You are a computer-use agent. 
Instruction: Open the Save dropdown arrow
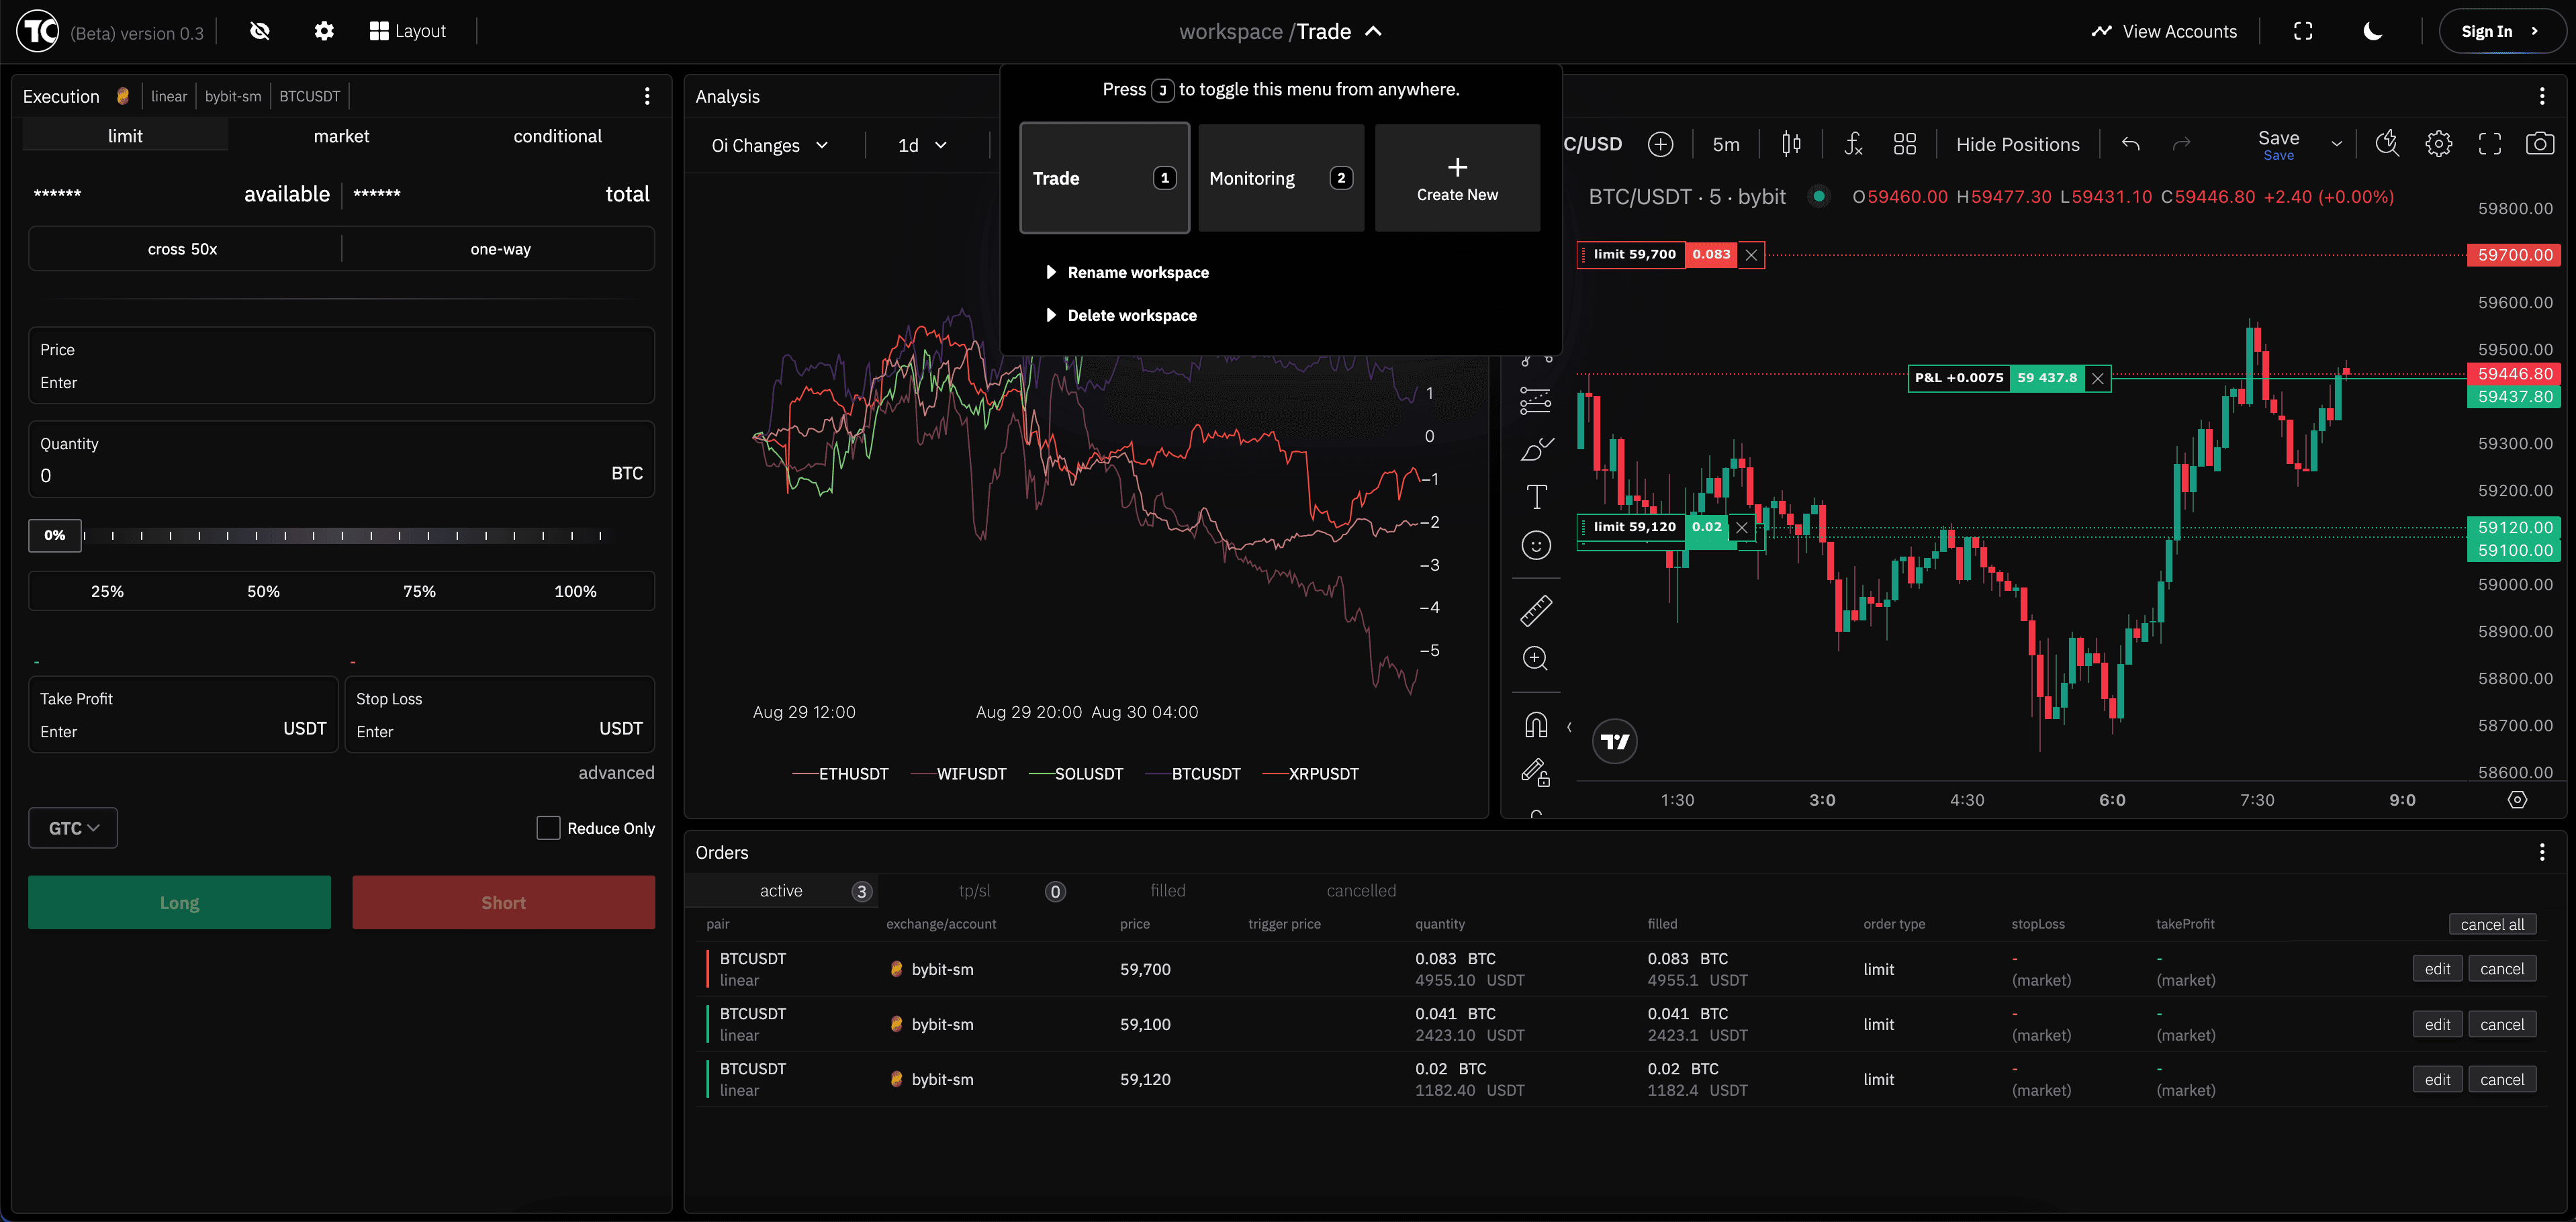2336,144
